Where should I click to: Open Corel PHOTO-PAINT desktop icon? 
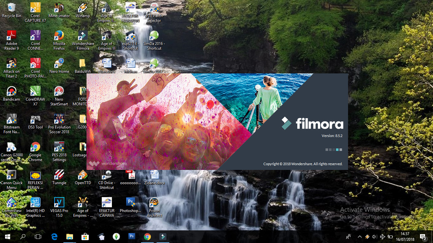tap(35, 68)
